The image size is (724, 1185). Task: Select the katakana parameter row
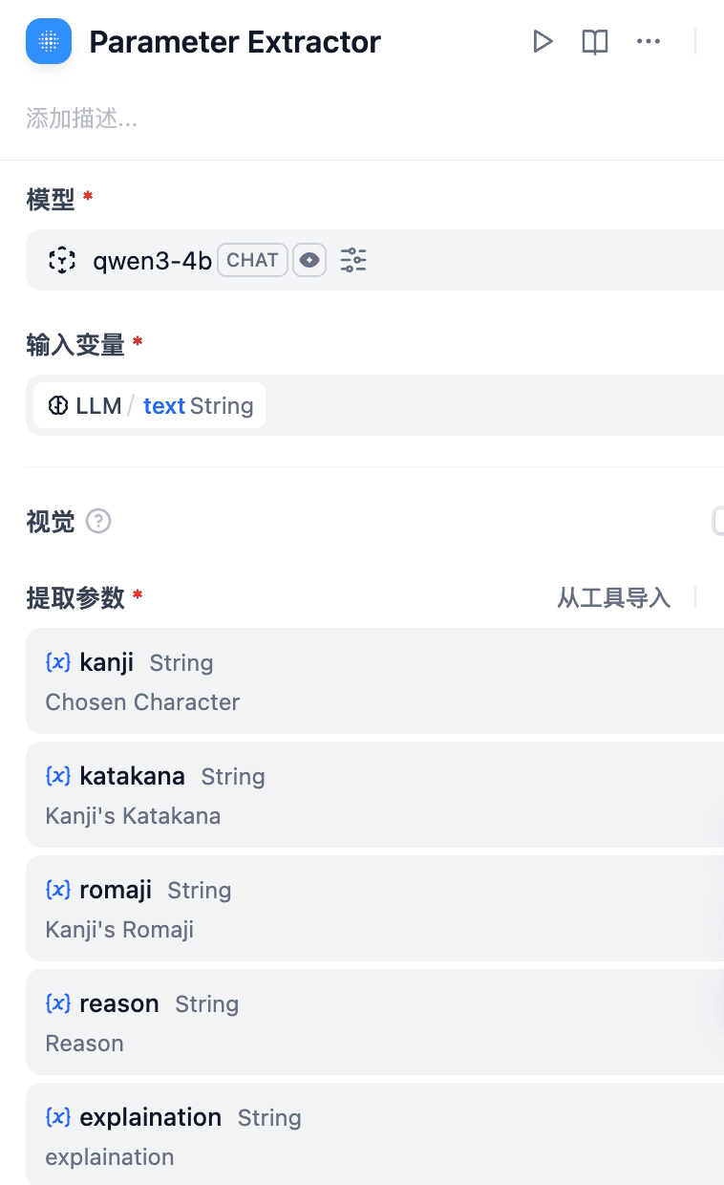[x=374, y=794]
